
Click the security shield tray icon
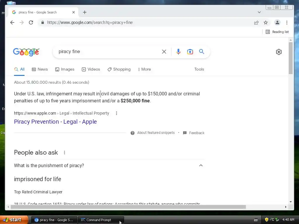click(267, 220)
